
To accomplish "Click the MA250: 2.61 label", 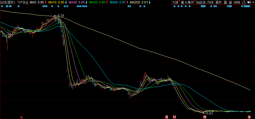I will click(139, 2).
